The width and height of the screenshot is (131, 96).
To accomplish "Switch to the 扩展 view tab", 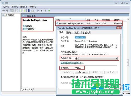I will (x=25, y=89).
